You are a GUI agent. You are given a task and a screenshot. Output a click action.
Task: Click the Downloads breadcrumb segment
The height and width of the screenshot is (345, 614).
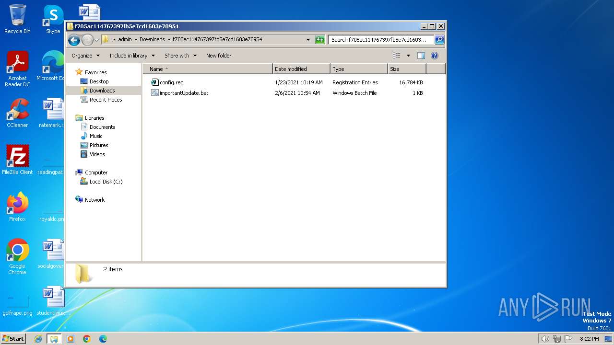pyautogui.click(x=152, y=40)
